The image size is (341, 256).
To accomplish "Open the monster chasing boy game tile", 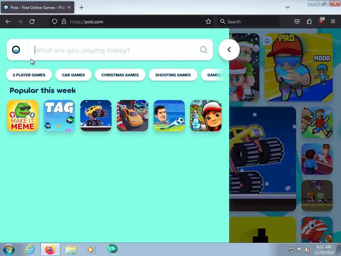I will click(317, 122).
